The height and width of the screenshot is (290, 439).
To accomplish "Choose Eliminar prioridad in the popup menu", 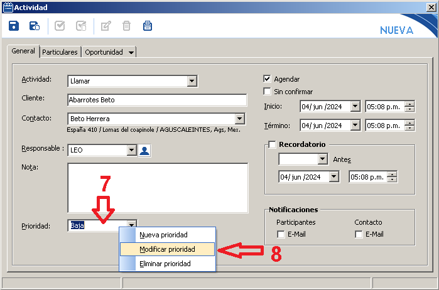I will point(165,264).
